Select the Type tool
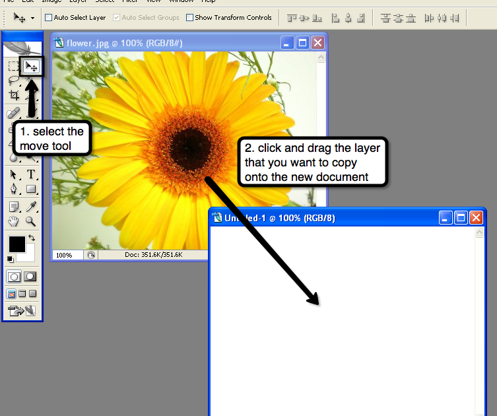This screenshot has height=416, width=497. [31, 174]
